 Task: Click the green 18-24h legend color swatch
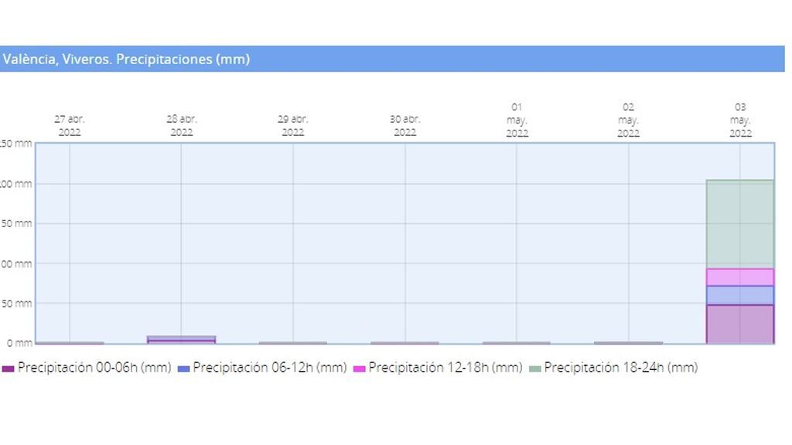tap(535, 369)
